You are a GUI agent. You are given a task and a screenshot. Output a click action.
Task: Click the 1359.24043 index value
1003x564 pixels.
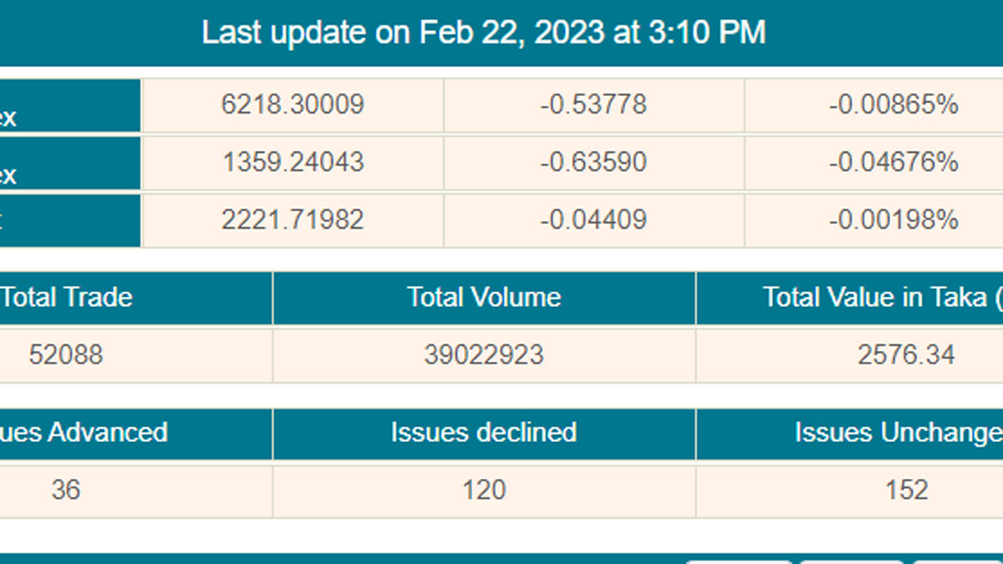(x=293, y=162)
